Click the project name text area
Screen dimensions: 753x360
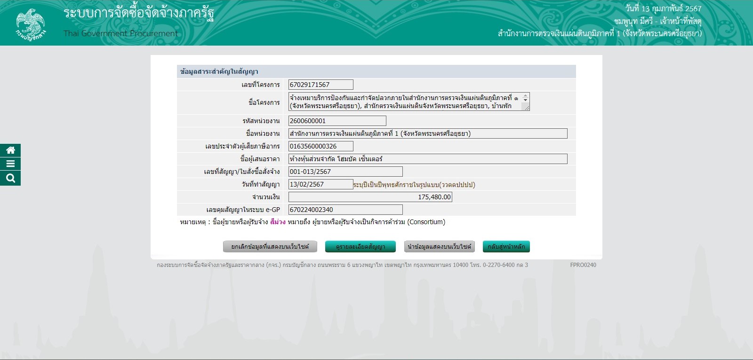pos(405,102)
